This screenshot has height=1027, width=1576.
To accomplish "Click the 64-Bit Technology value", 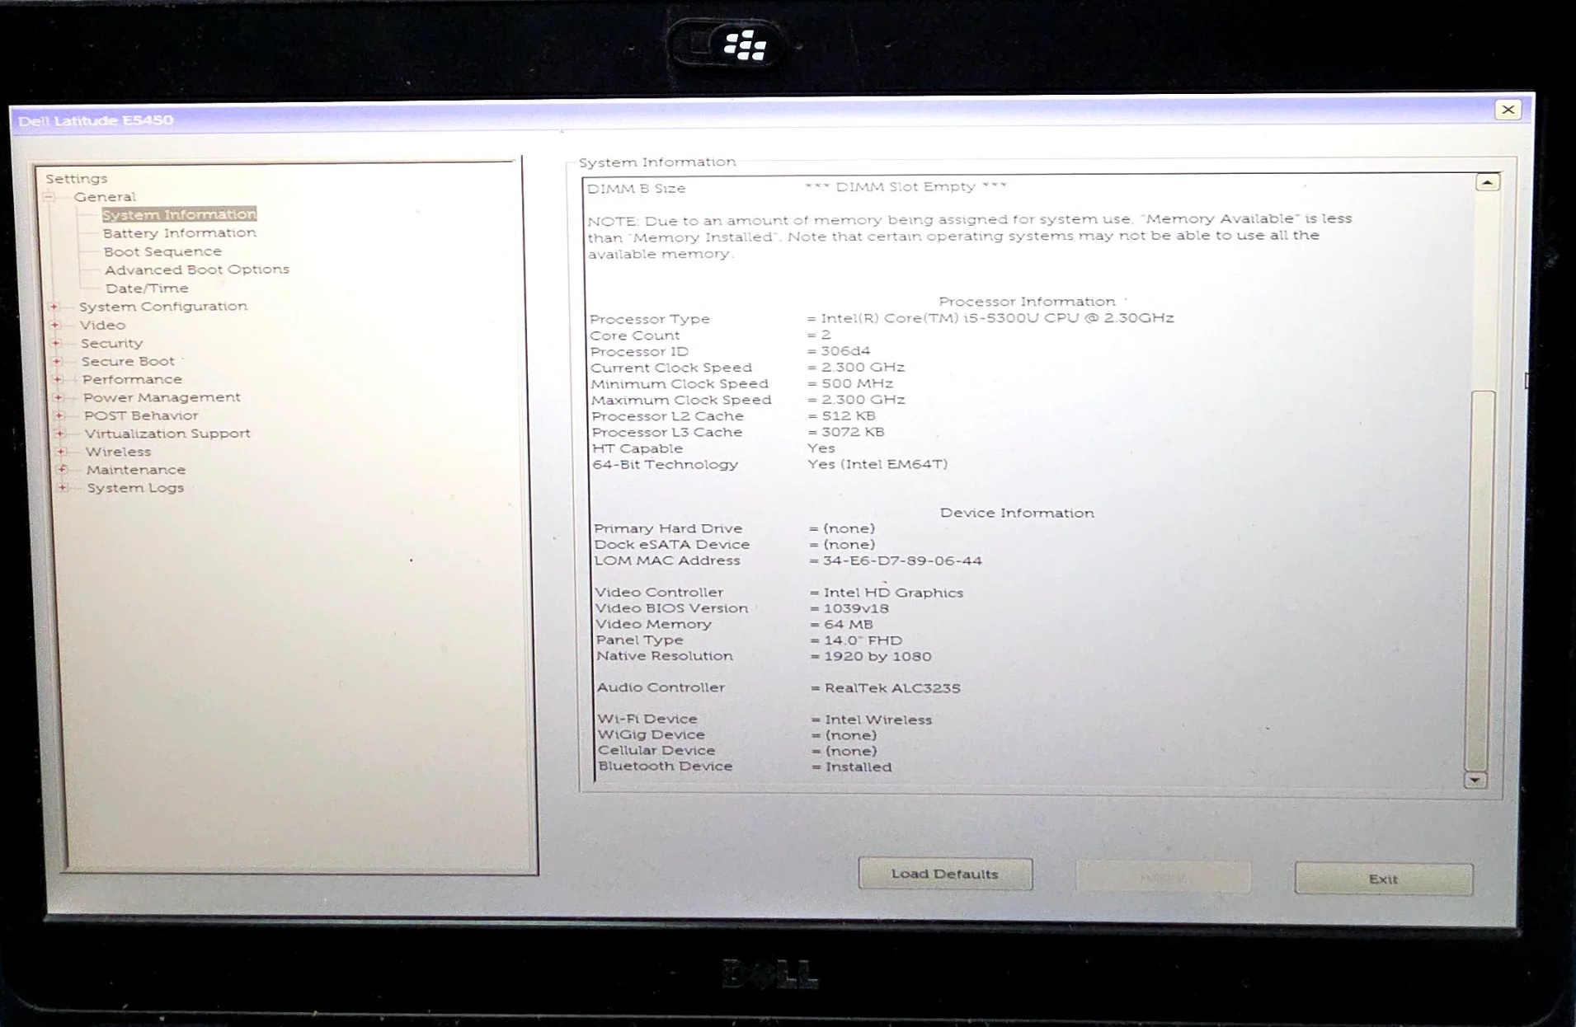I will pyautogui.click(x=877, y=464).
